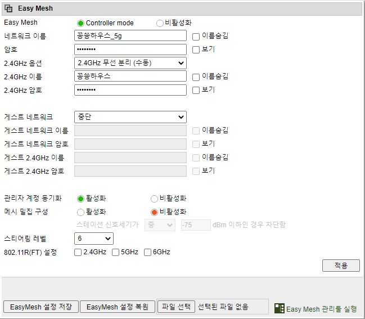Click EasyMesh 설정 복원 button
The height and width of the screenshot is (319, 365).
click(118, 307)
